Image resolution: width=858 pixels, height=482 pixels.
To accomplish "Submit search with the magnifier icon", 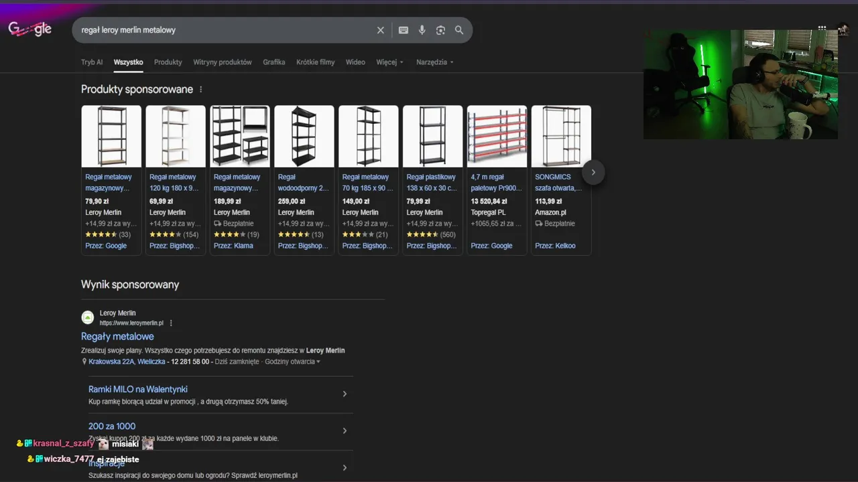I will (459, 30).
